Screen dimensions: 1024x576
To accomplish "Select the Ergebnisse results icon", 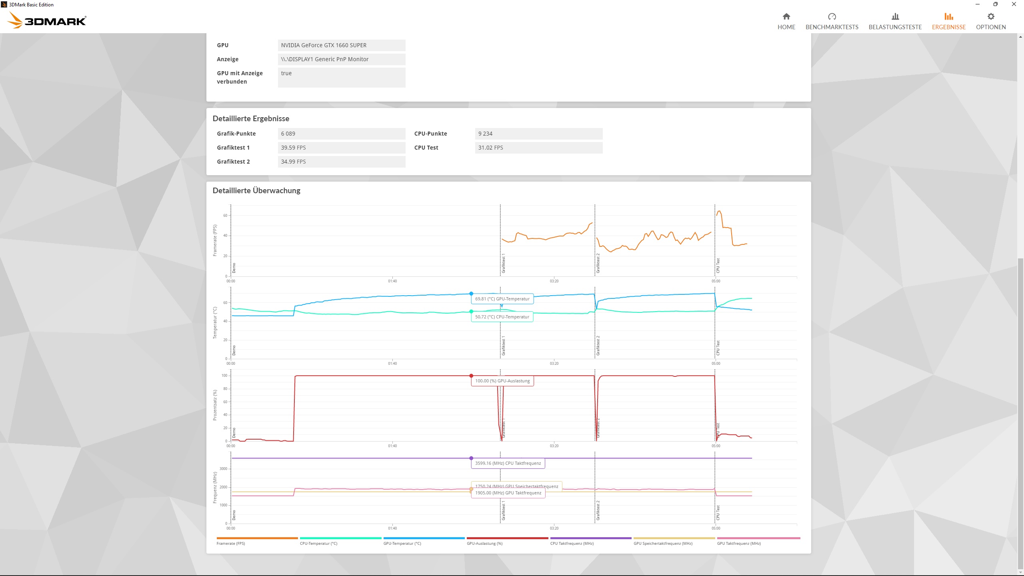I will pos(948,16).
